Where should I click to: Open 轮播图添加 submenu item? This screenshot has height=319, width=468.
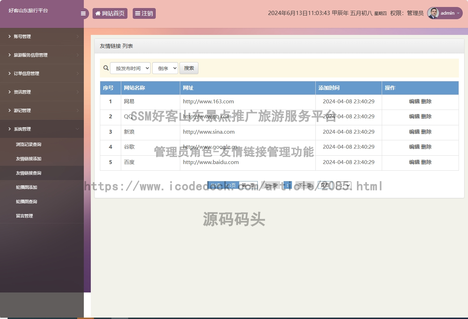(x=42, y=187)
